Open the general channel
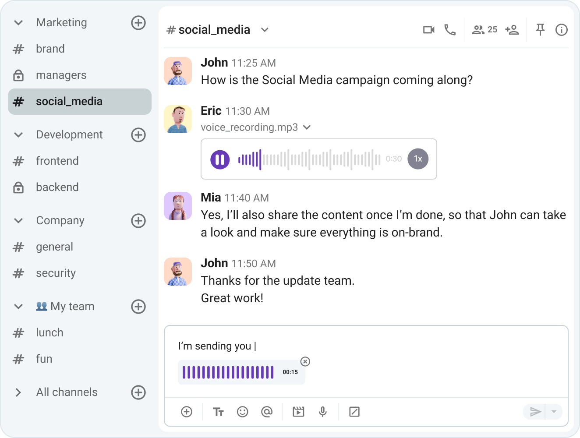 [x=54, y=247]
